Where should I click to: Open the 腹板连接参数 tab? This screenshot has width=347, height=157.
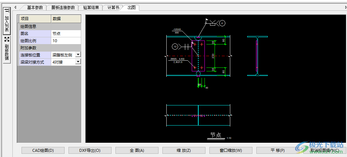(x=63, y=7)
